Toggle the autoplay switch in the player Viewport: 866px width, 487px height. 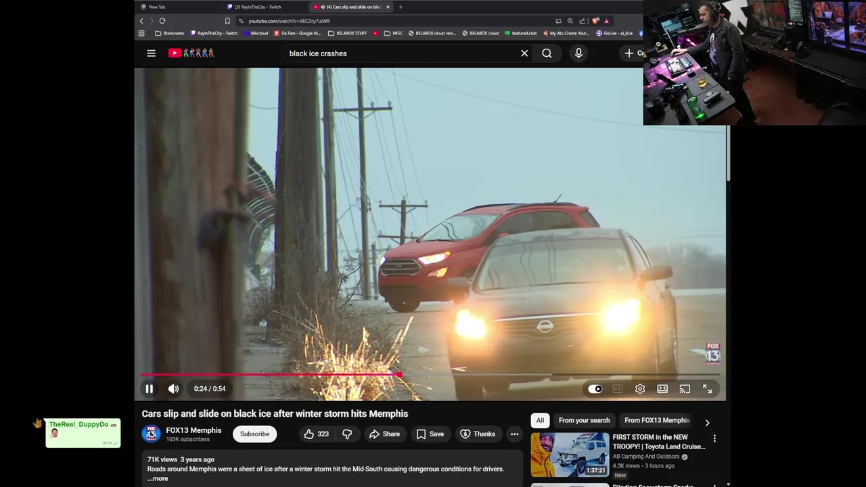coord(595,389)
